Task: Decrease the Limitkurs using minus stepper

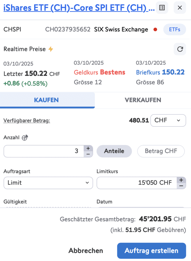Action: pyautogui.click(x=182, y=186)
